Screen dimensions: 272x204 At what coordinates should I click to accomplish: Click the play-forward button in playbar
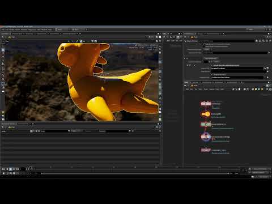[x=14, y=169]
